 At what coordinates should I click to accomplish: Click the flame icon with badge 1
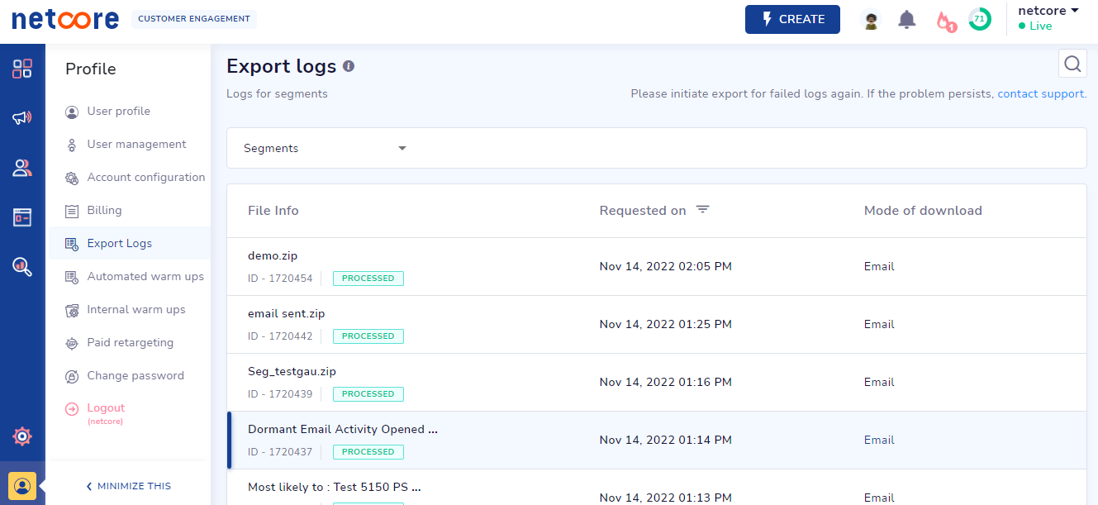tap(944, 21)
